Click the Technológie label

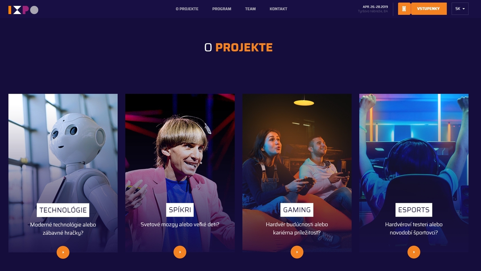63,210
